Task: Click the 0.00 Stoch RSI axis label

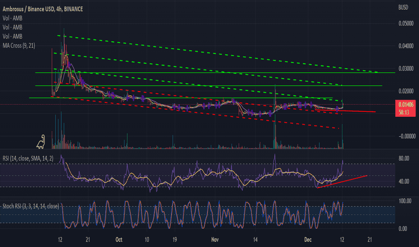Action: coord(403,229)
